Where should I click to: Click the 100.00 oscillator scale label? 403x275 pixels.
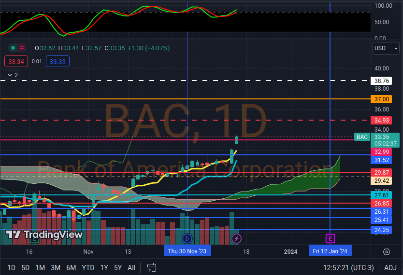coord(383,6)
